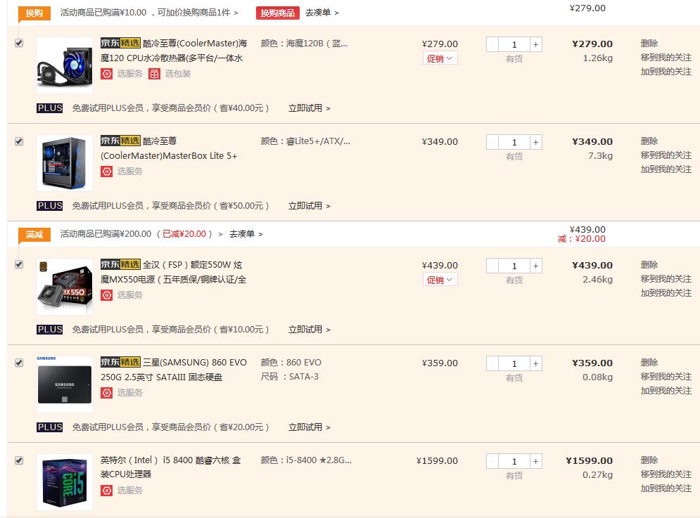Delete the Intel i5 CPU from cart
The height and width of the screenshot is (518, 700).
tap(649, 460)
